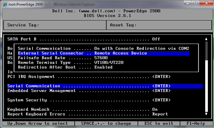214x128 pixels.
Task: Open highlighted Serial Communication <ENTER> entry
Action: (x=105, y=86)
